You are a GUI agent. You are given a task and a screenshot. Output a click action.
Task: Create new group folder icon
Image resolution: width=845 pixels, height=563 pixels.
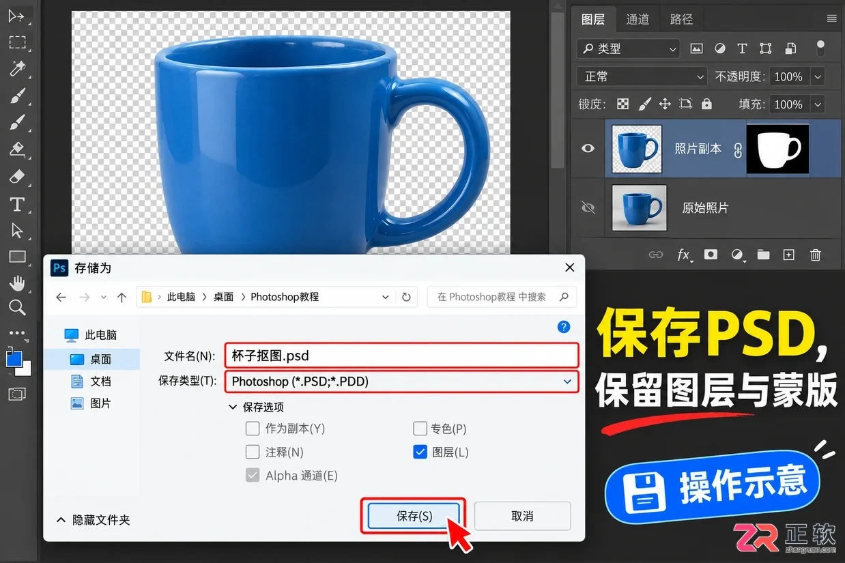coord(763,255)
